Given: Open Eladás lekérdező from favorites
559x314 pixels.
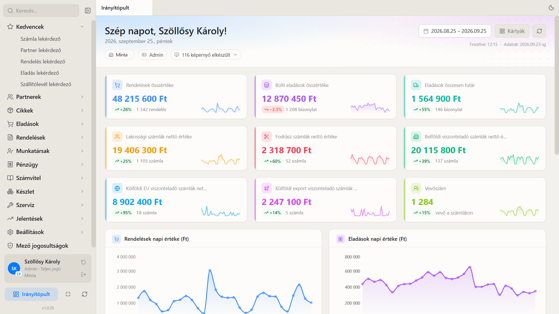Looking at the screenshot, I should pyautogui.click(x=40, y=73).
